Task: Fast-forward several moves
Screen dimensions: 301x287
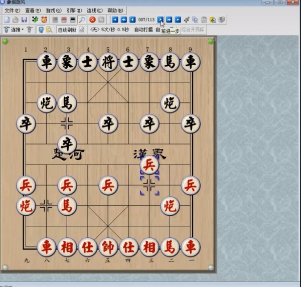Action: pos(169,20)
